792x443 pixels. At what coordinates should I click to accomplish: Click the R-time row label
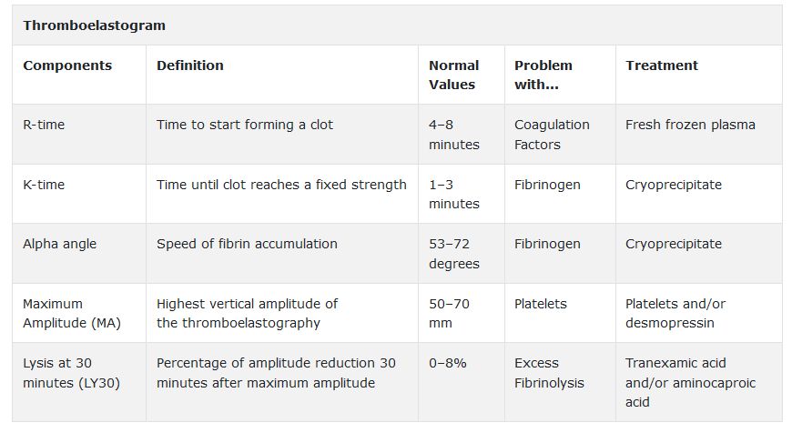44,125
